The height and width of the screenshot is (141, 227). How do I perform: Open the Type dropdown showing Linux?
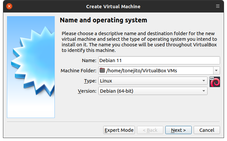tap(153, 81)
